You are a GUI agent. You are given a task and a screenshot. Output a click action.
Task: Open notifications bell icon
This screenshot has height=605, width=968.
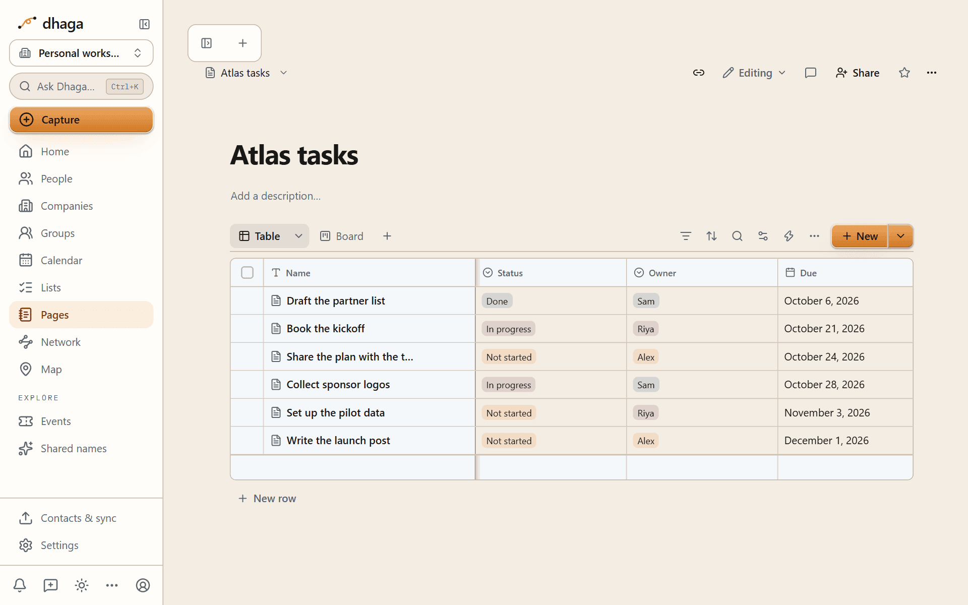click(20, 585)
